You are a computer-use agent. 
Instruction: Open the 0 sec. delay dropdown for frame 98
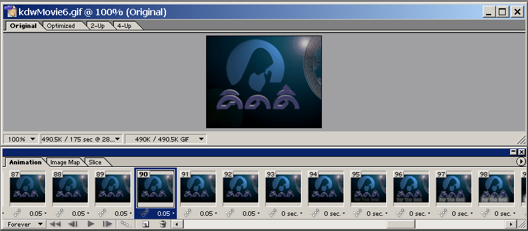click(504, 213)
